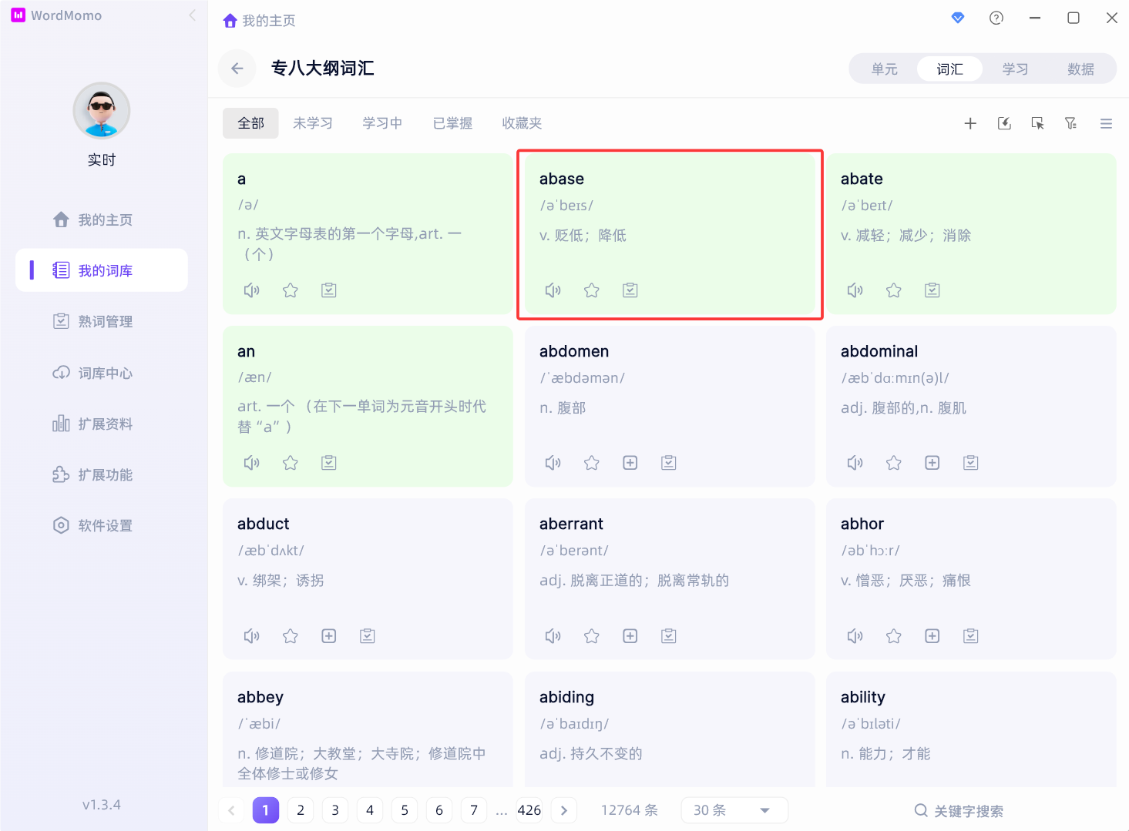Toggle the favorite star for "aberrant"
This screenshot has height=831, width=1129.
(x=592, y=636)
